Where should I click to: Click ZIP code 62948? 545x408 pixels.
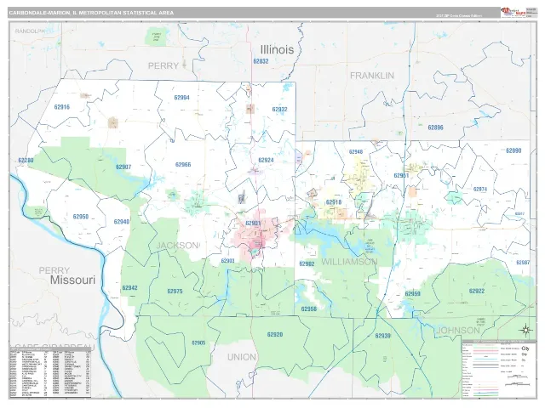pos(356,152)
